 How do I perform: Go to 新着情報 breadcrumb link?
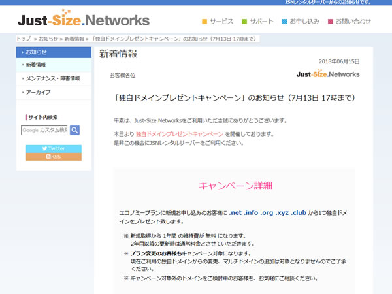coord(74,39)
